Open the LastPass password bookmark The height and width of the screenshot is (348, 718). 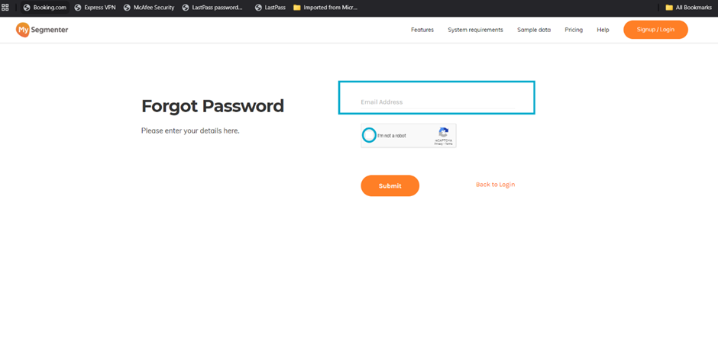point(212,8)
